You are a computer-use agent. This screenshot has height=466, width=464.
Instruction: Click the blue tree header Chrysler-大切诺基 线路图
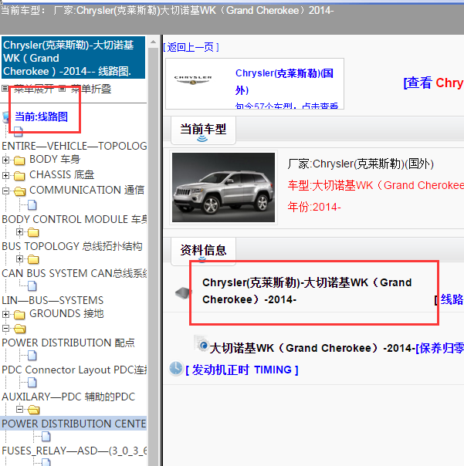click(73, 58)
